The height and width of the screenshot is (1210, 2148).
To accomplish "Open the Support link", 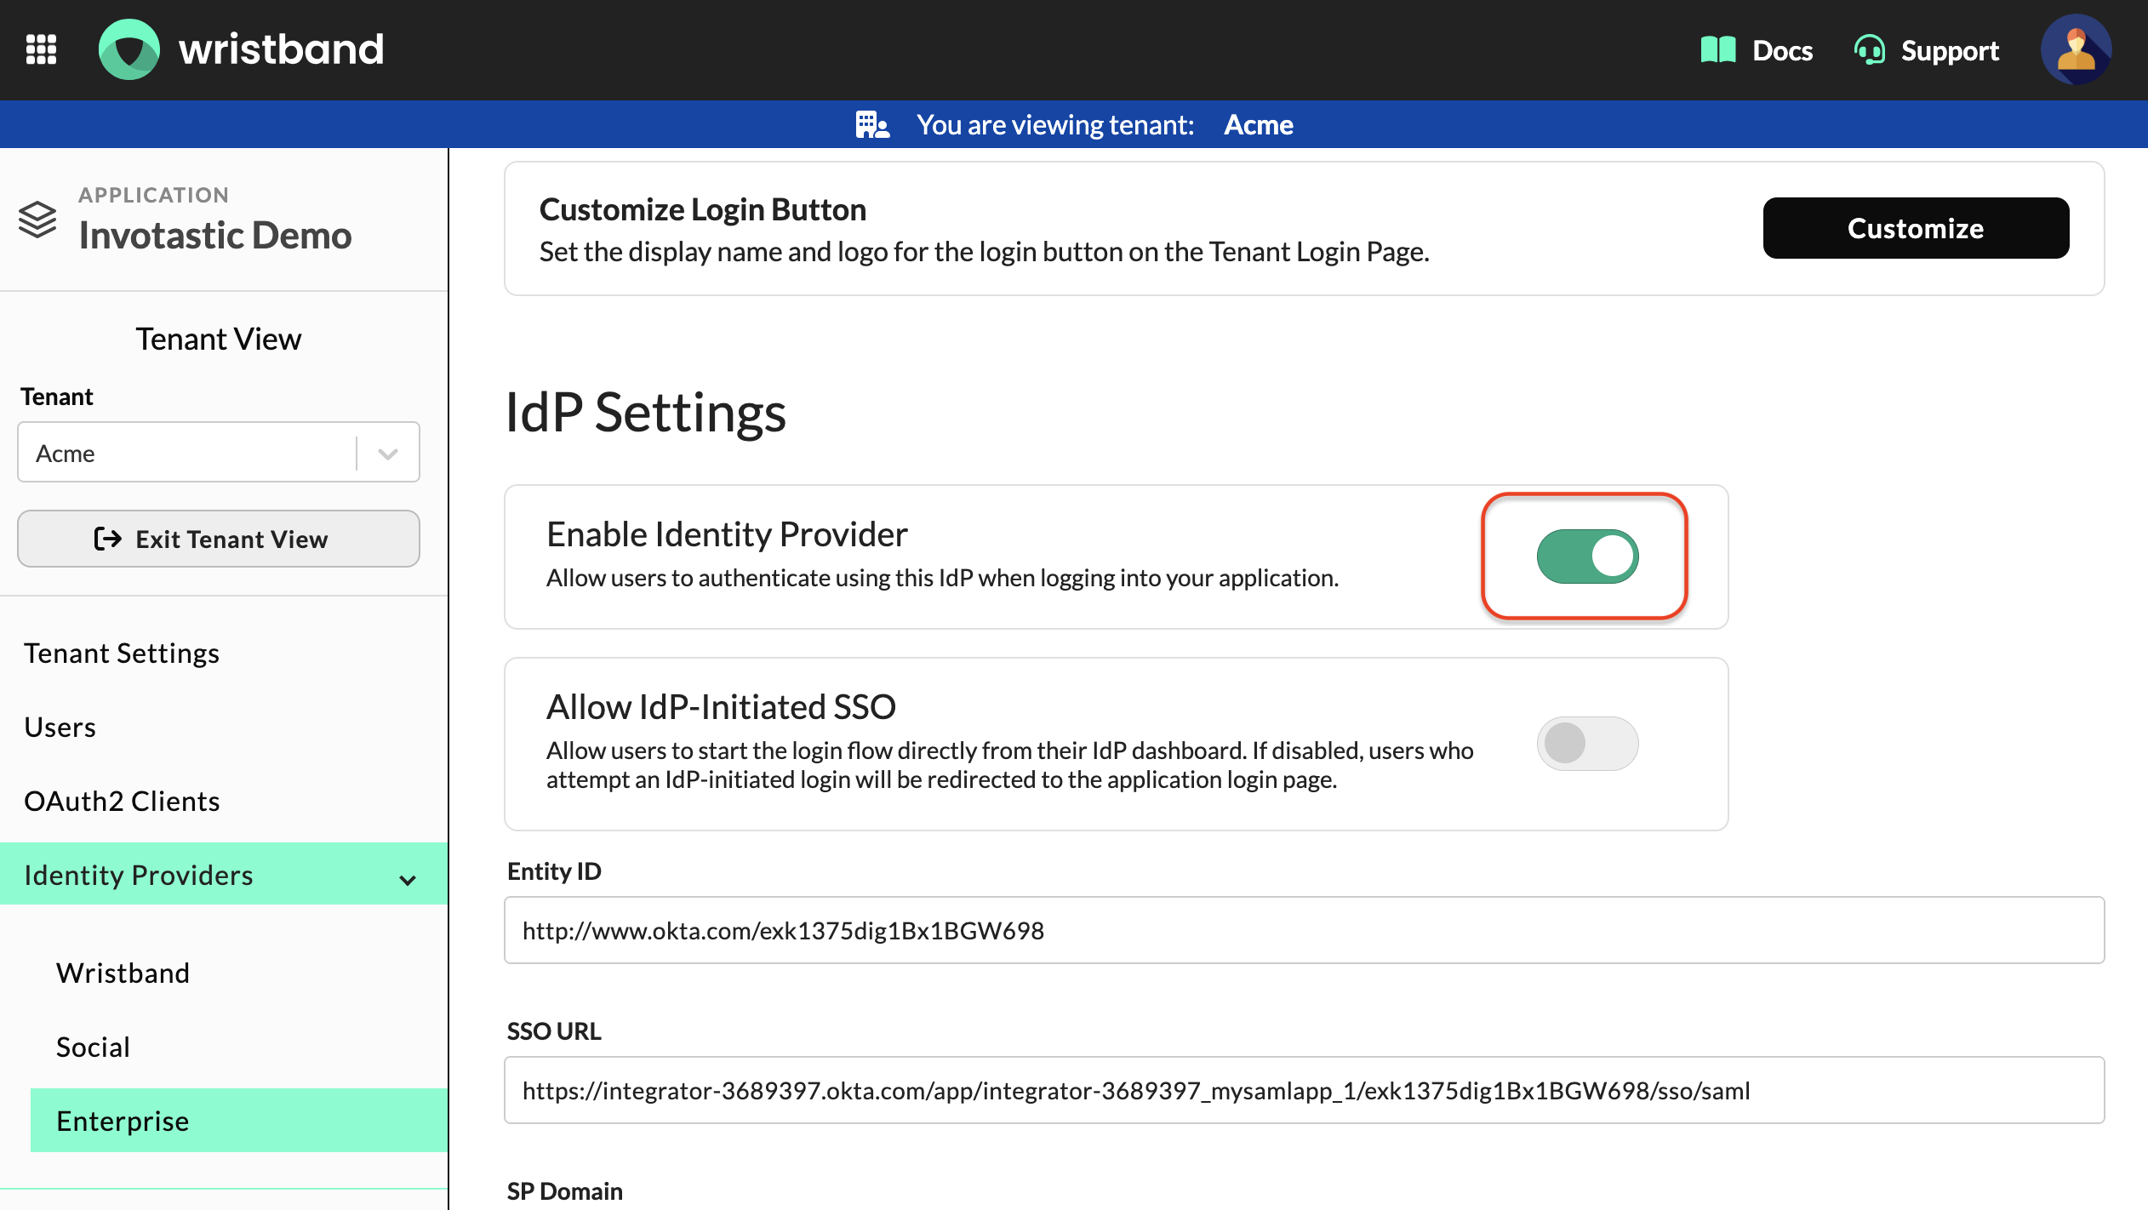I will (1927, 50).
